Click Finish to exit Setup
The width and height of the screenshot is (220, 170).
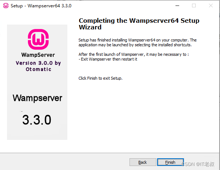[x=170, y=162]
